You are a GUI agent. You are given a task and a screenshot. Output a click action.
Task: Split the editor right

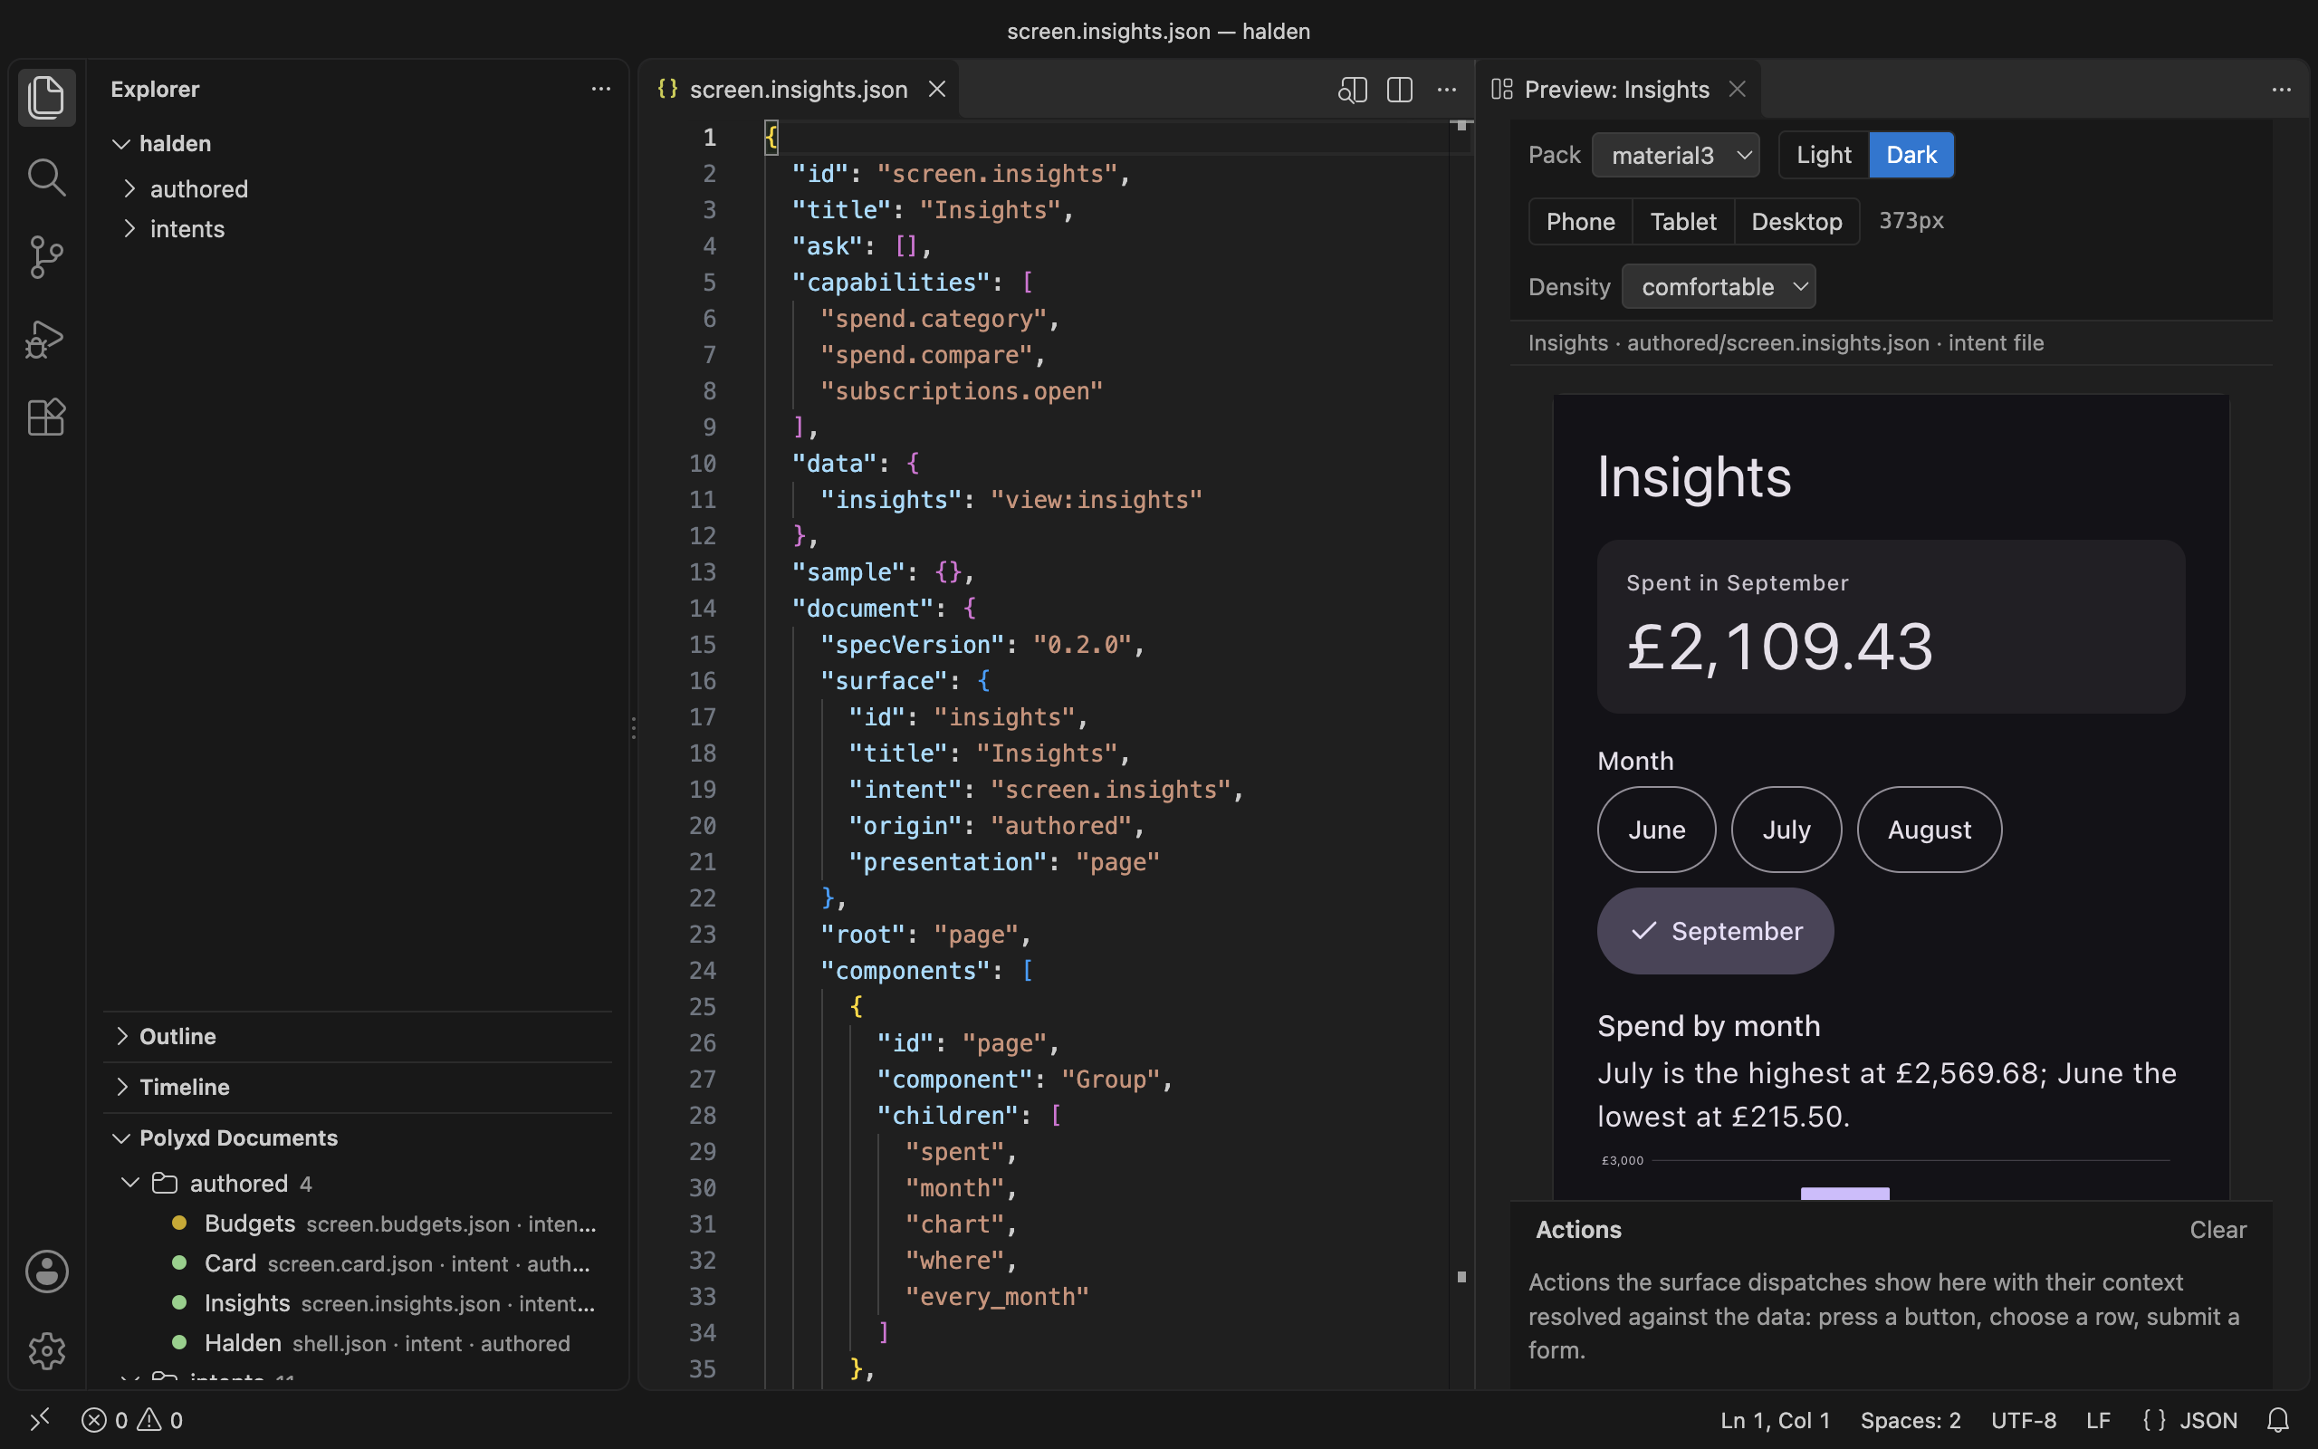tap(1400, 89)
